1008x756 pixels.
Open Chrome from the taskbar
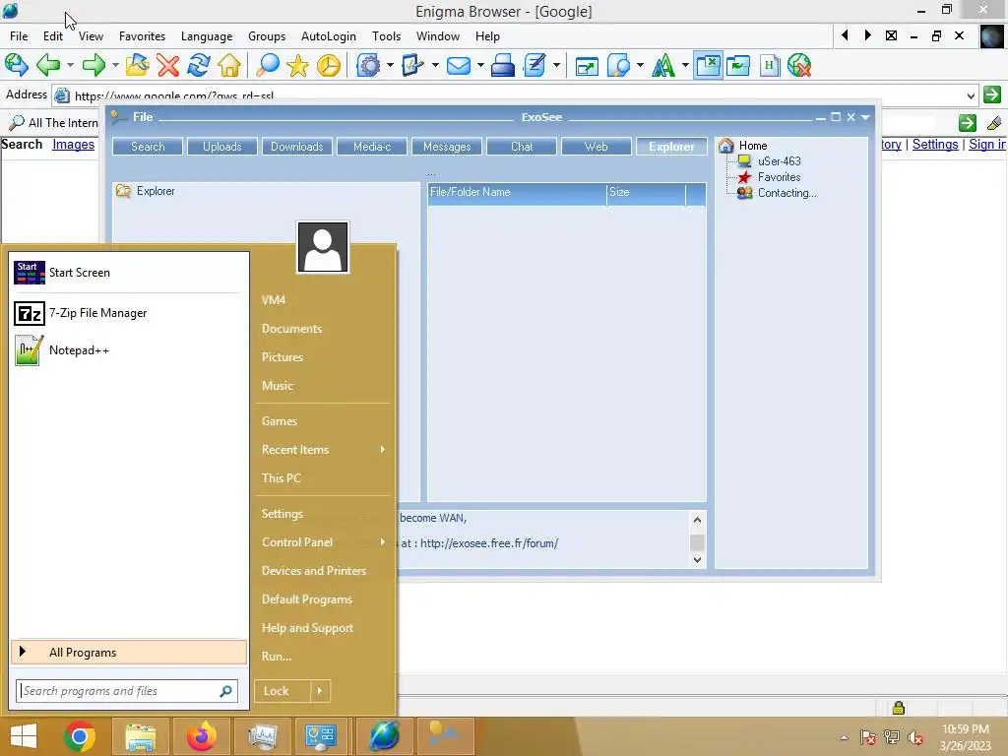pyautogui.click(x=80, y=736)
